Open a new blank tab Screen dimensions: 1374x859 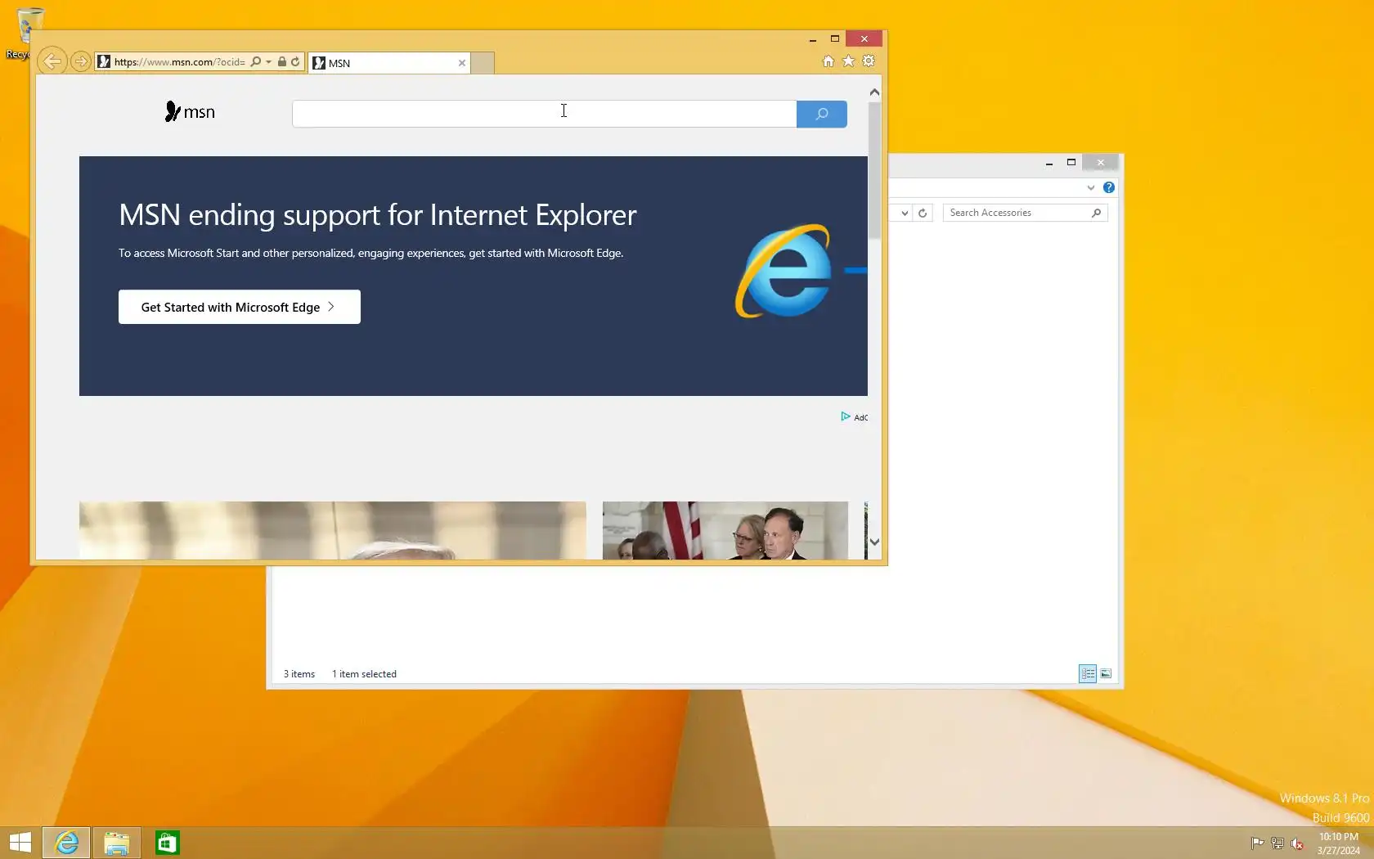[x=483, y=63]
